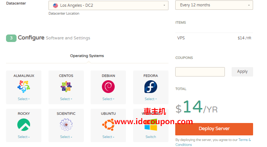Click the CENTOS card title
267x147 pixels.
pos(66,76)
